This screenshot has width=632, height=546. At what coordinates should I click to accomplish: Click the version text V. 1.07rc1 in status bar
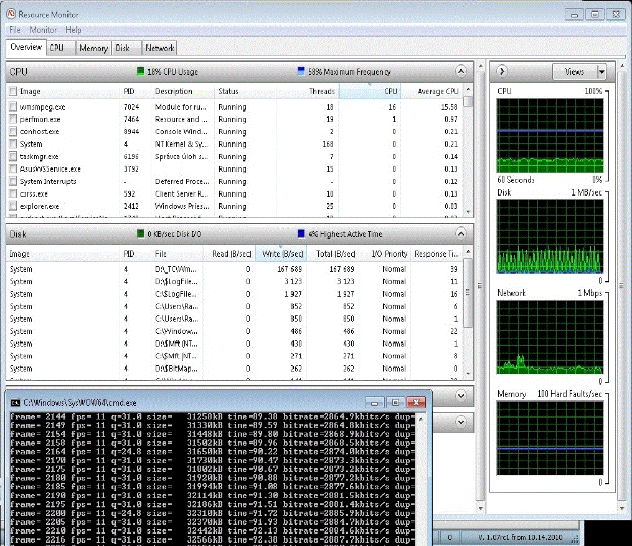pos(520,537)
